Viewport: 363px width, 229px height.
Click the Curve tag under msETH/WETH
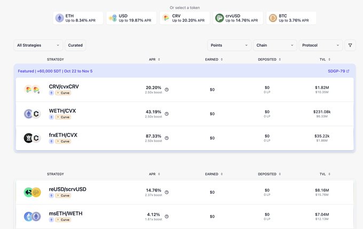63,220
